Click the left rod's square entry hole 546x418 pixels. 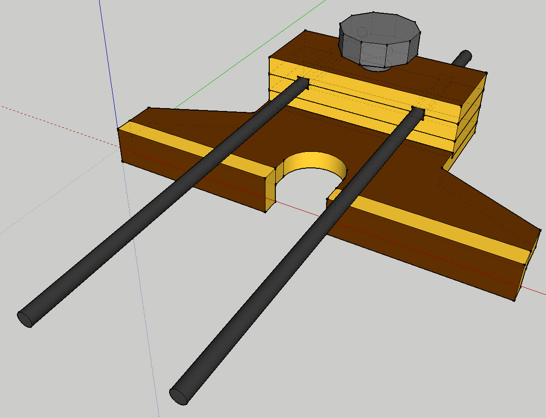303,83
